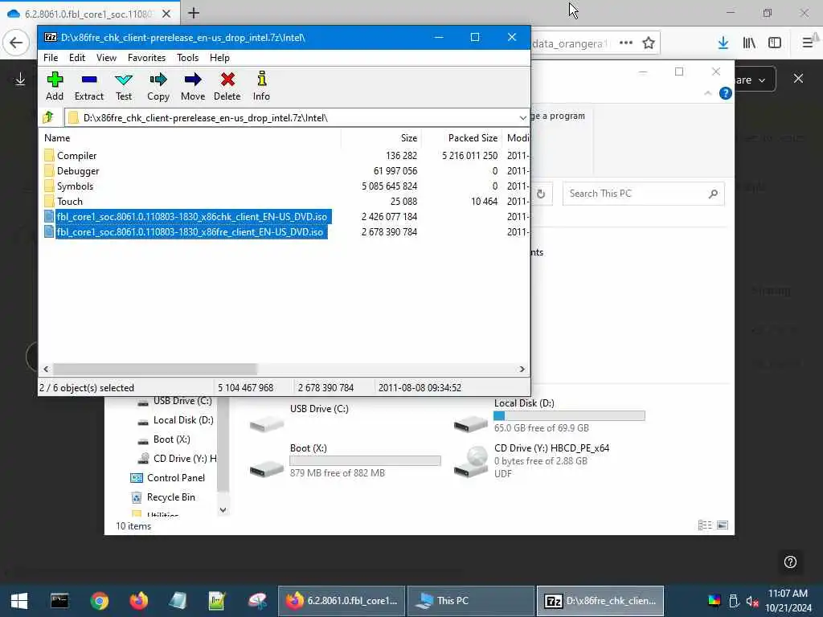823x617 pixels.
Task: Open Control Panel in navigation tree
Action: [167, 478]
